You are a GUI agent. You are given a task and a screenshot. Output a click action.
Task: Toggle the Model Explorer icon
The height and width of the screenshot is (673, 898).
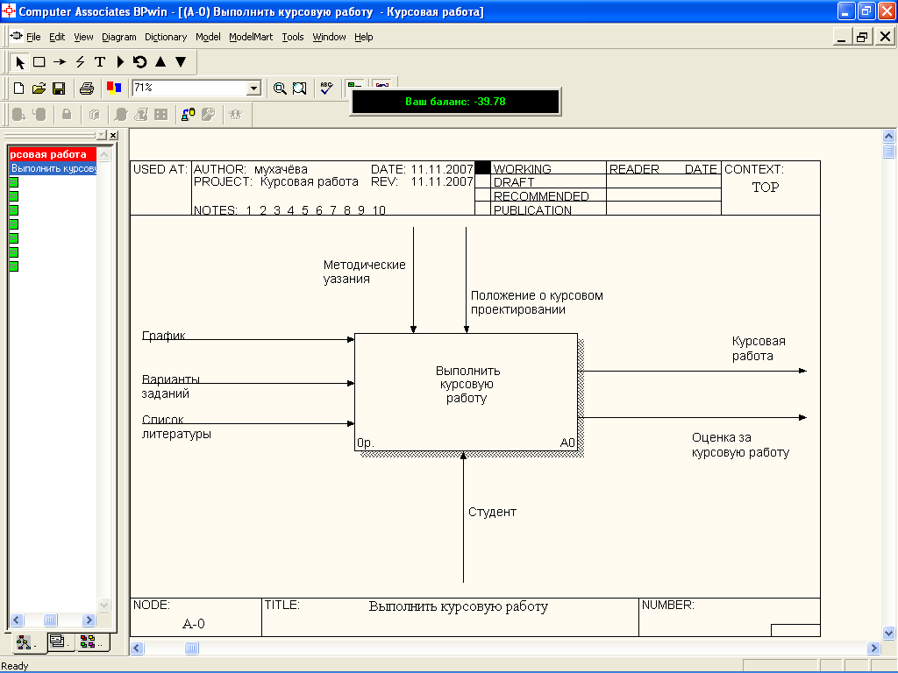[355, 84]
